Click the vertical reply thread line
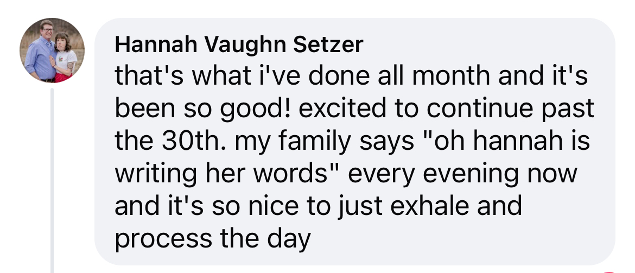Image resolution: width=635 pixels, height=273 pixels. (53, 179)
